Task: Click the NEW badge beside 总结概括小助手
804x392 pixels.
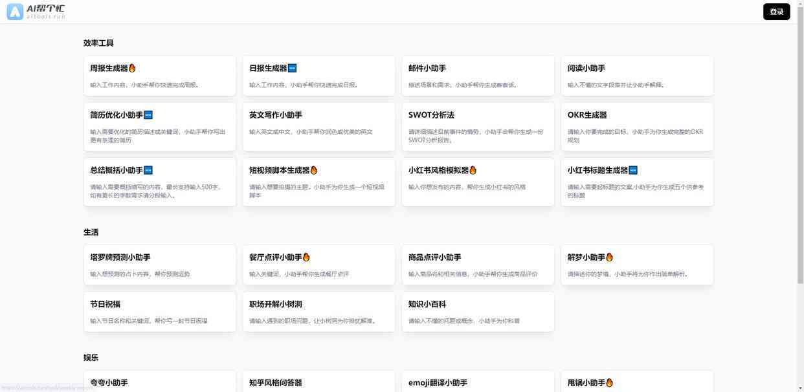Action: [148, 170]
